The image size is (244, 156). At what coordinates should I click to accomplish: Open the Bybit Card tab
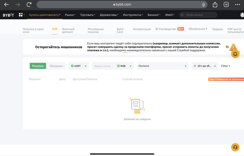coord(120,30)
